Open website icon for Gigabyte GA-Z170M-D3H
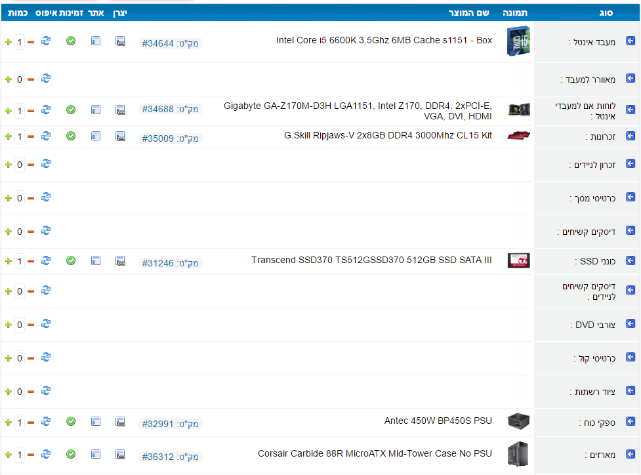This screenshot has width=641, height=475. tap(96, 110)
